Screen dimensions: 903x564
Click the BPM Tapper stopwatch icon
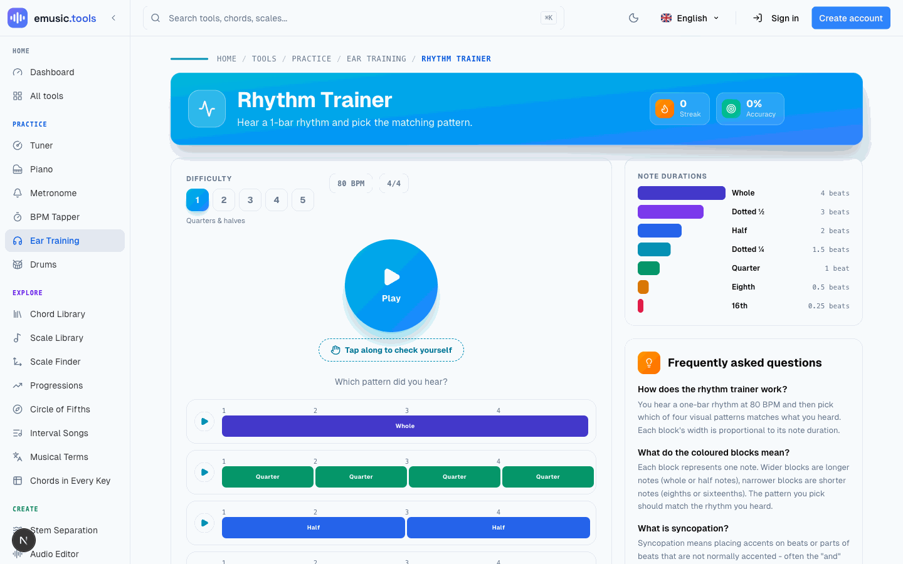point(18,217)
